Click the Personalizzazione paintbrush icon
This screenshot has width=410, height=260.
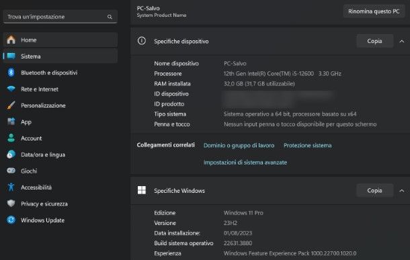(11, 105)
